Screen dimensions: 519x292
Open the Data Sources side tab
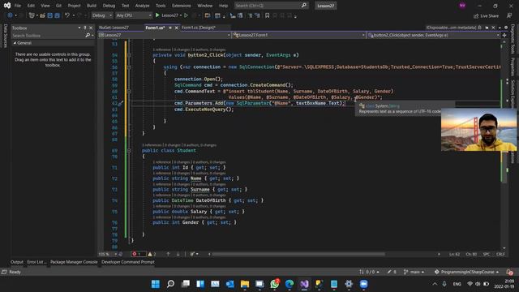click(5, 36)
